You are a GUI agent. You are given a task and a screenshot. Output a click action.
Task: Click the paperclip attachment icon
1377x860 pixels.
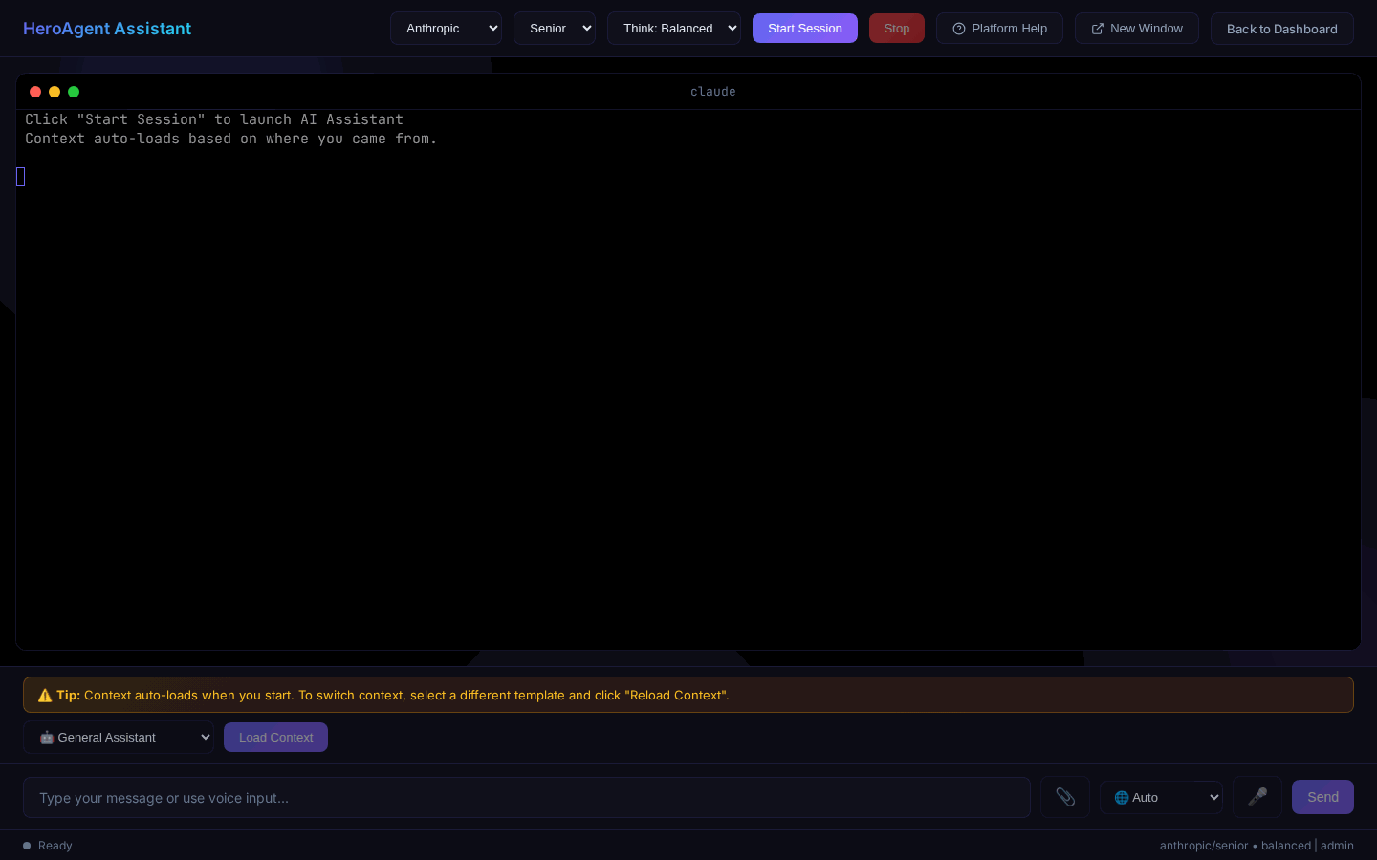(x=1065, y=797)
